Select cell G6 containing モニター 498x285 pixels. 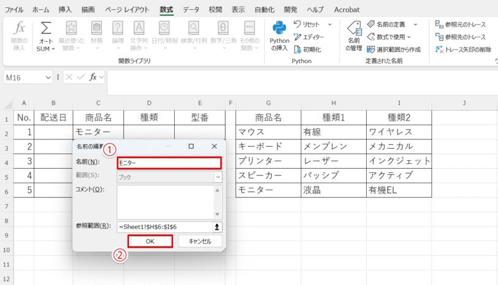268,190
